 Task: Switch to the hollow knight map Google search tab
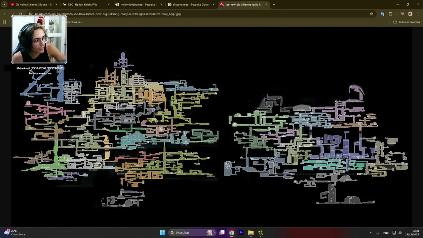click(x=138, y=5)
